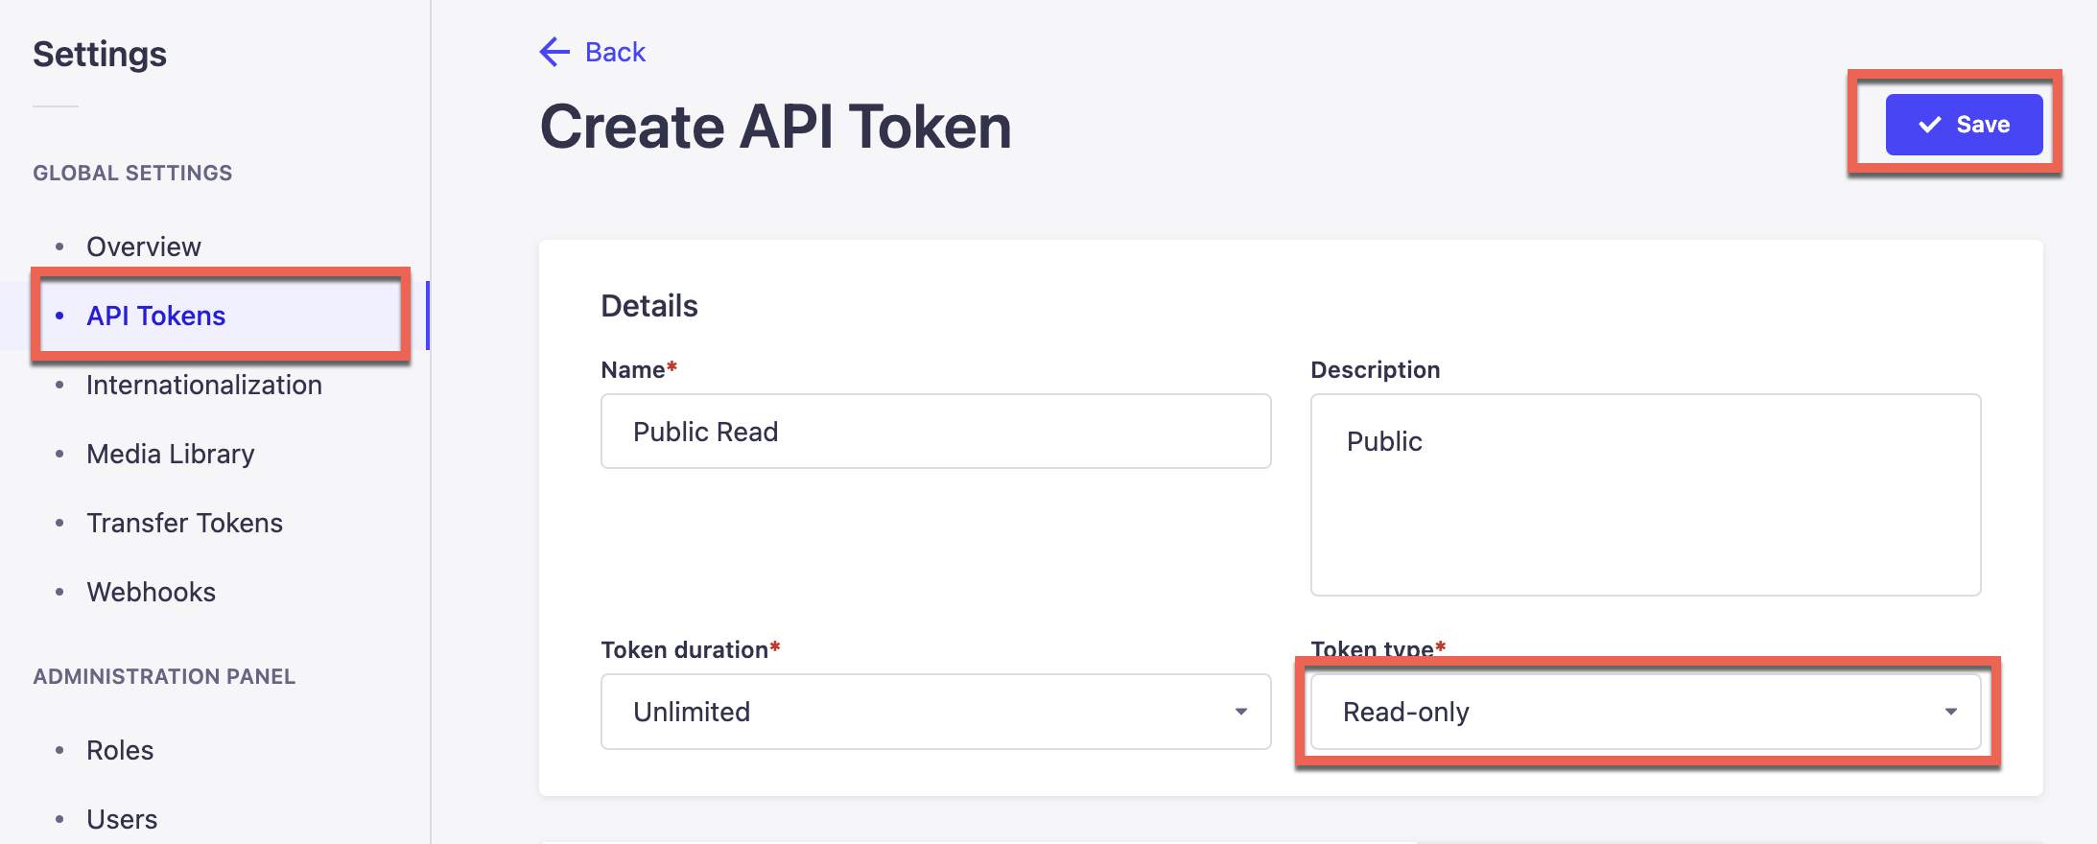Open the Token duration dropdown showing Unlimited
The height and width of the screenshot is (844, 2097).
pos(934,712)
